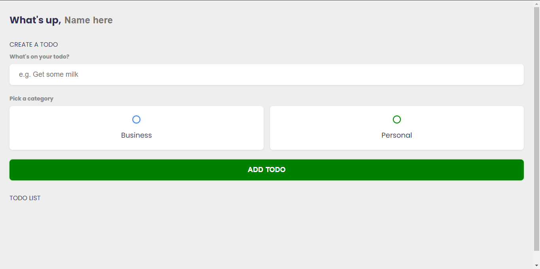This screenshot has height=269, width=540.
Task: Click the scrollbar track below the thumb
Action: point(536,256)
